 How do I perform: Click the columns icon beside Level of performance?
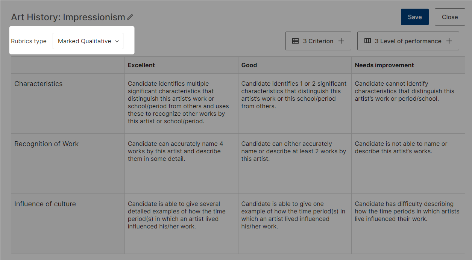click(368, 41)
